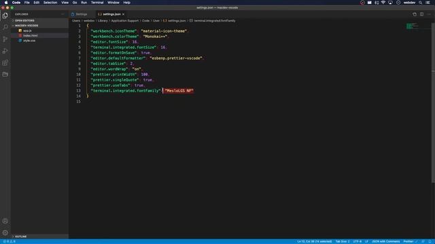Click Library in the breadcrumb path
Image resolution: width=435 pixels, height=244 pixels.
[103, 21]
